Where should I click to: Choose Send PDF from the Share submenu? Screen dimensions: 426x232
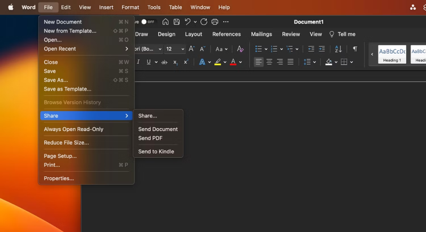[150, 138]
